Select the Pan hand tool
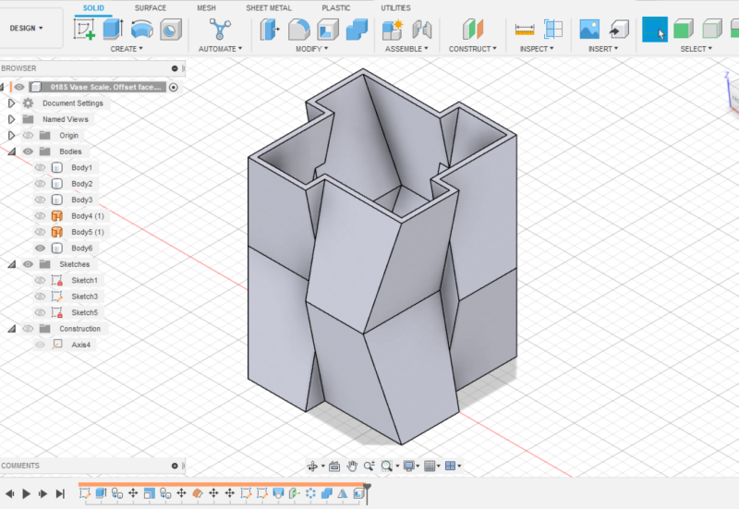The height and width of the screenshot is (509, 739). point(352,467)
